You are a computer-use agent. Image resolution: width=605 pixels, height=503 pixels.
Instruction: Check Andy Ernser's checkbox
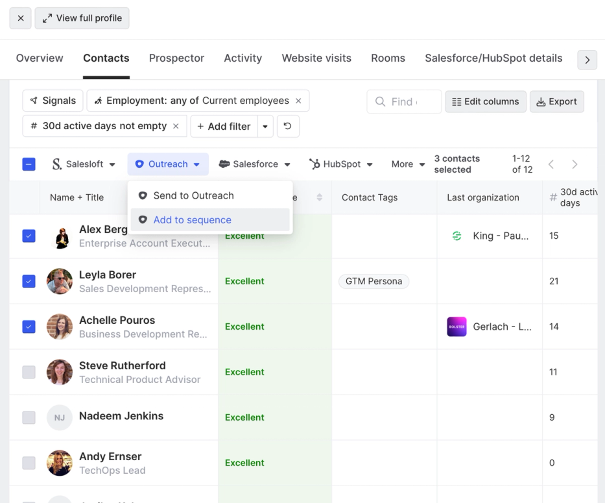tap(29, 463)
